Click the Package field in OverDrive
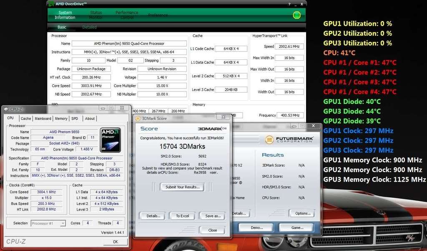 click(91, 69)
